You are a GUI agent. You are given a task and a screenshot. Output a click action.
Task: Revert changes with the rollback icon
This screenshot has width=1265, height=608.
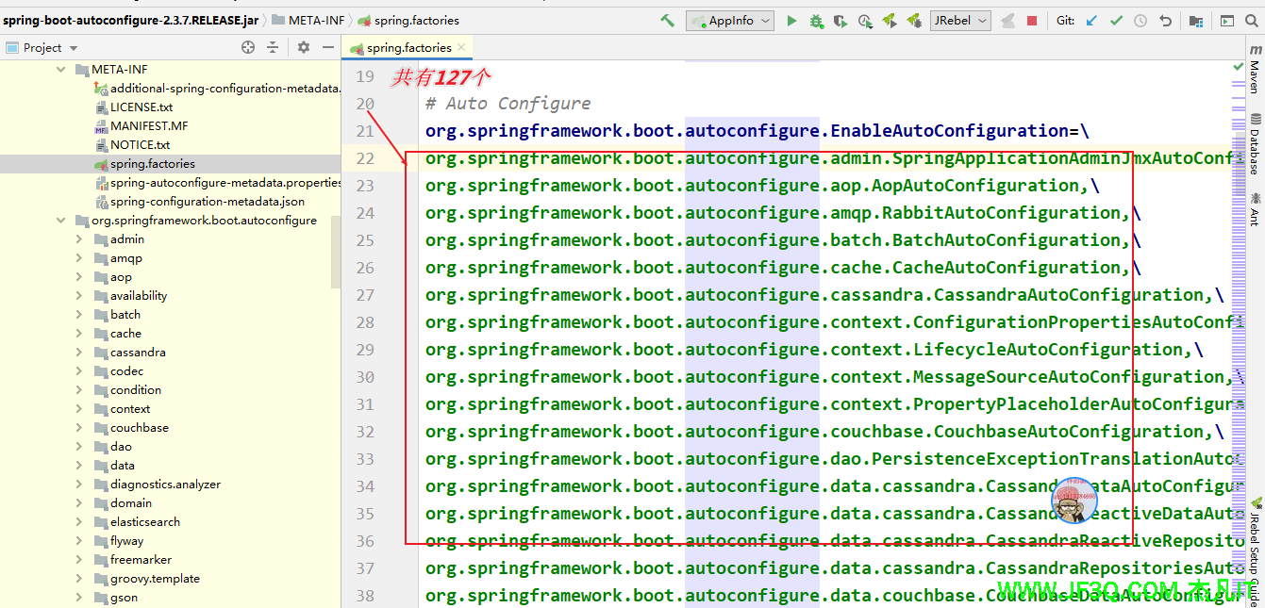click(1166, 20)
